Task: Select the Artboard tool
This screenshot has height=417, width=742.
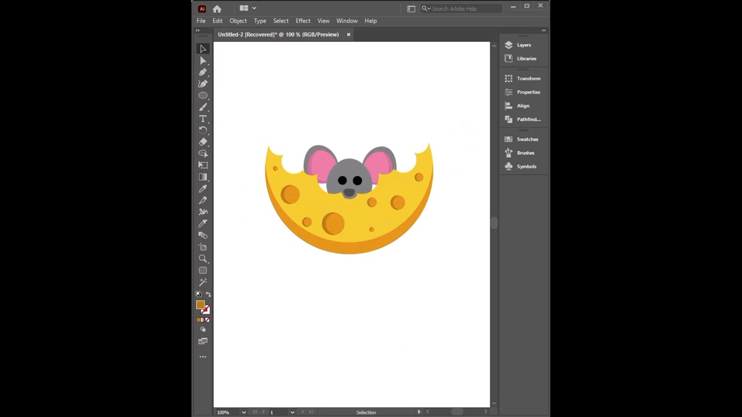Action: tap(203, 247)
